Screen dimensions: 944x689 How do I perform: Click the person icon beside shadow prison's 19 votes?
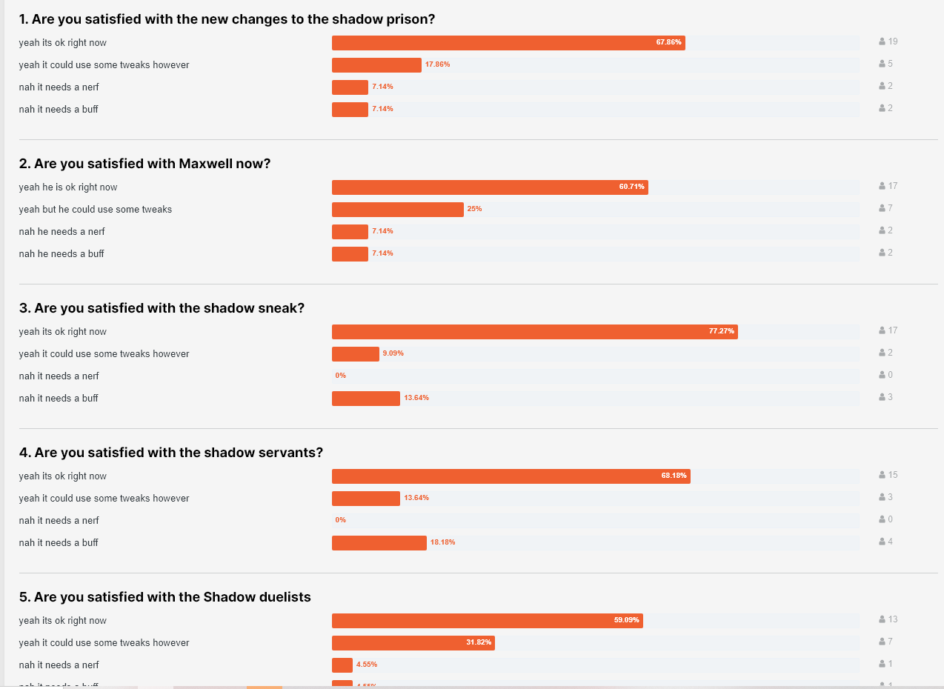[882, 42]
